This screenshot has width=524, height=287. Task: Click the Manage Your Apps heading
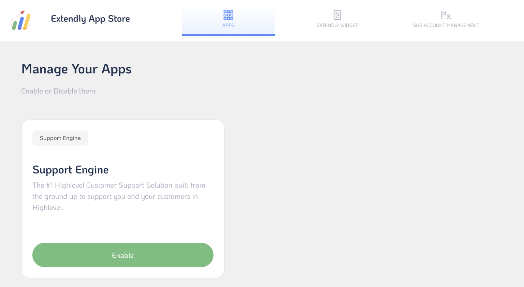point(76,69)
